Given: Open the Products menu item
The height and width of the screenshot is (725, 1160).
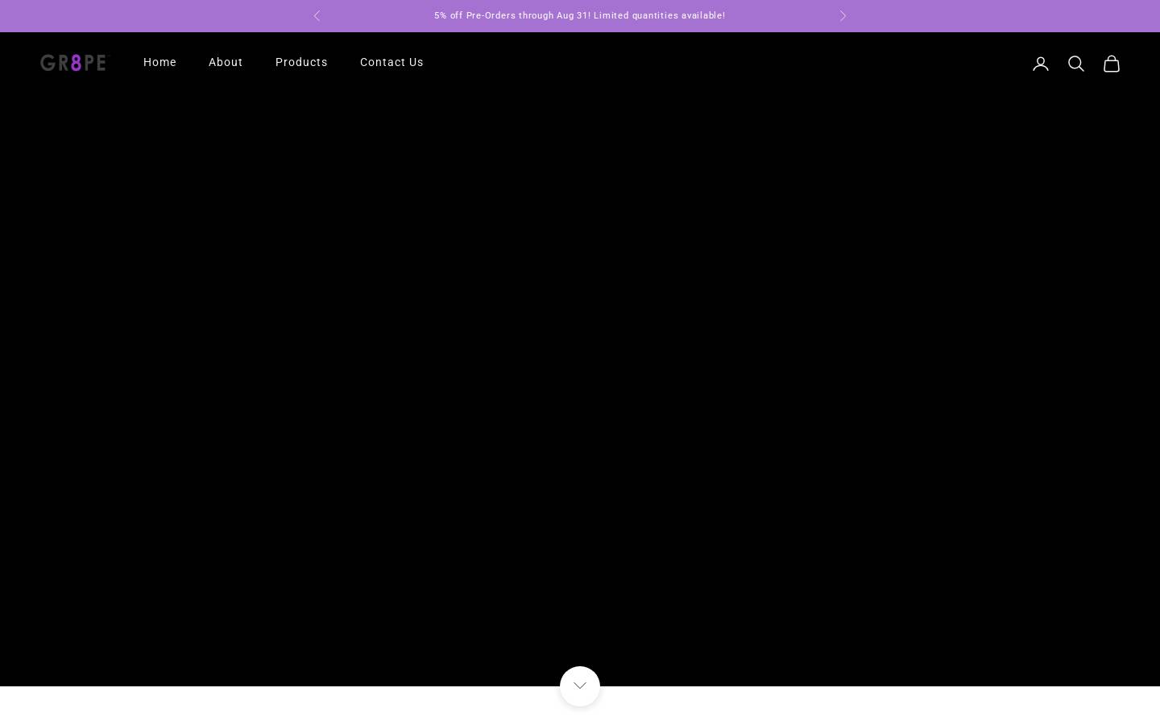Looking at the screenshot, I should click(301, 62).
